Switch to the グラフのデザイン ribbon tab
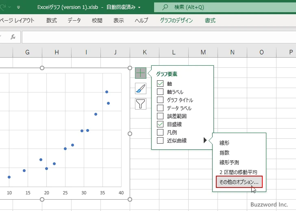This screenshot has height=211, width=296. [176, 20]
